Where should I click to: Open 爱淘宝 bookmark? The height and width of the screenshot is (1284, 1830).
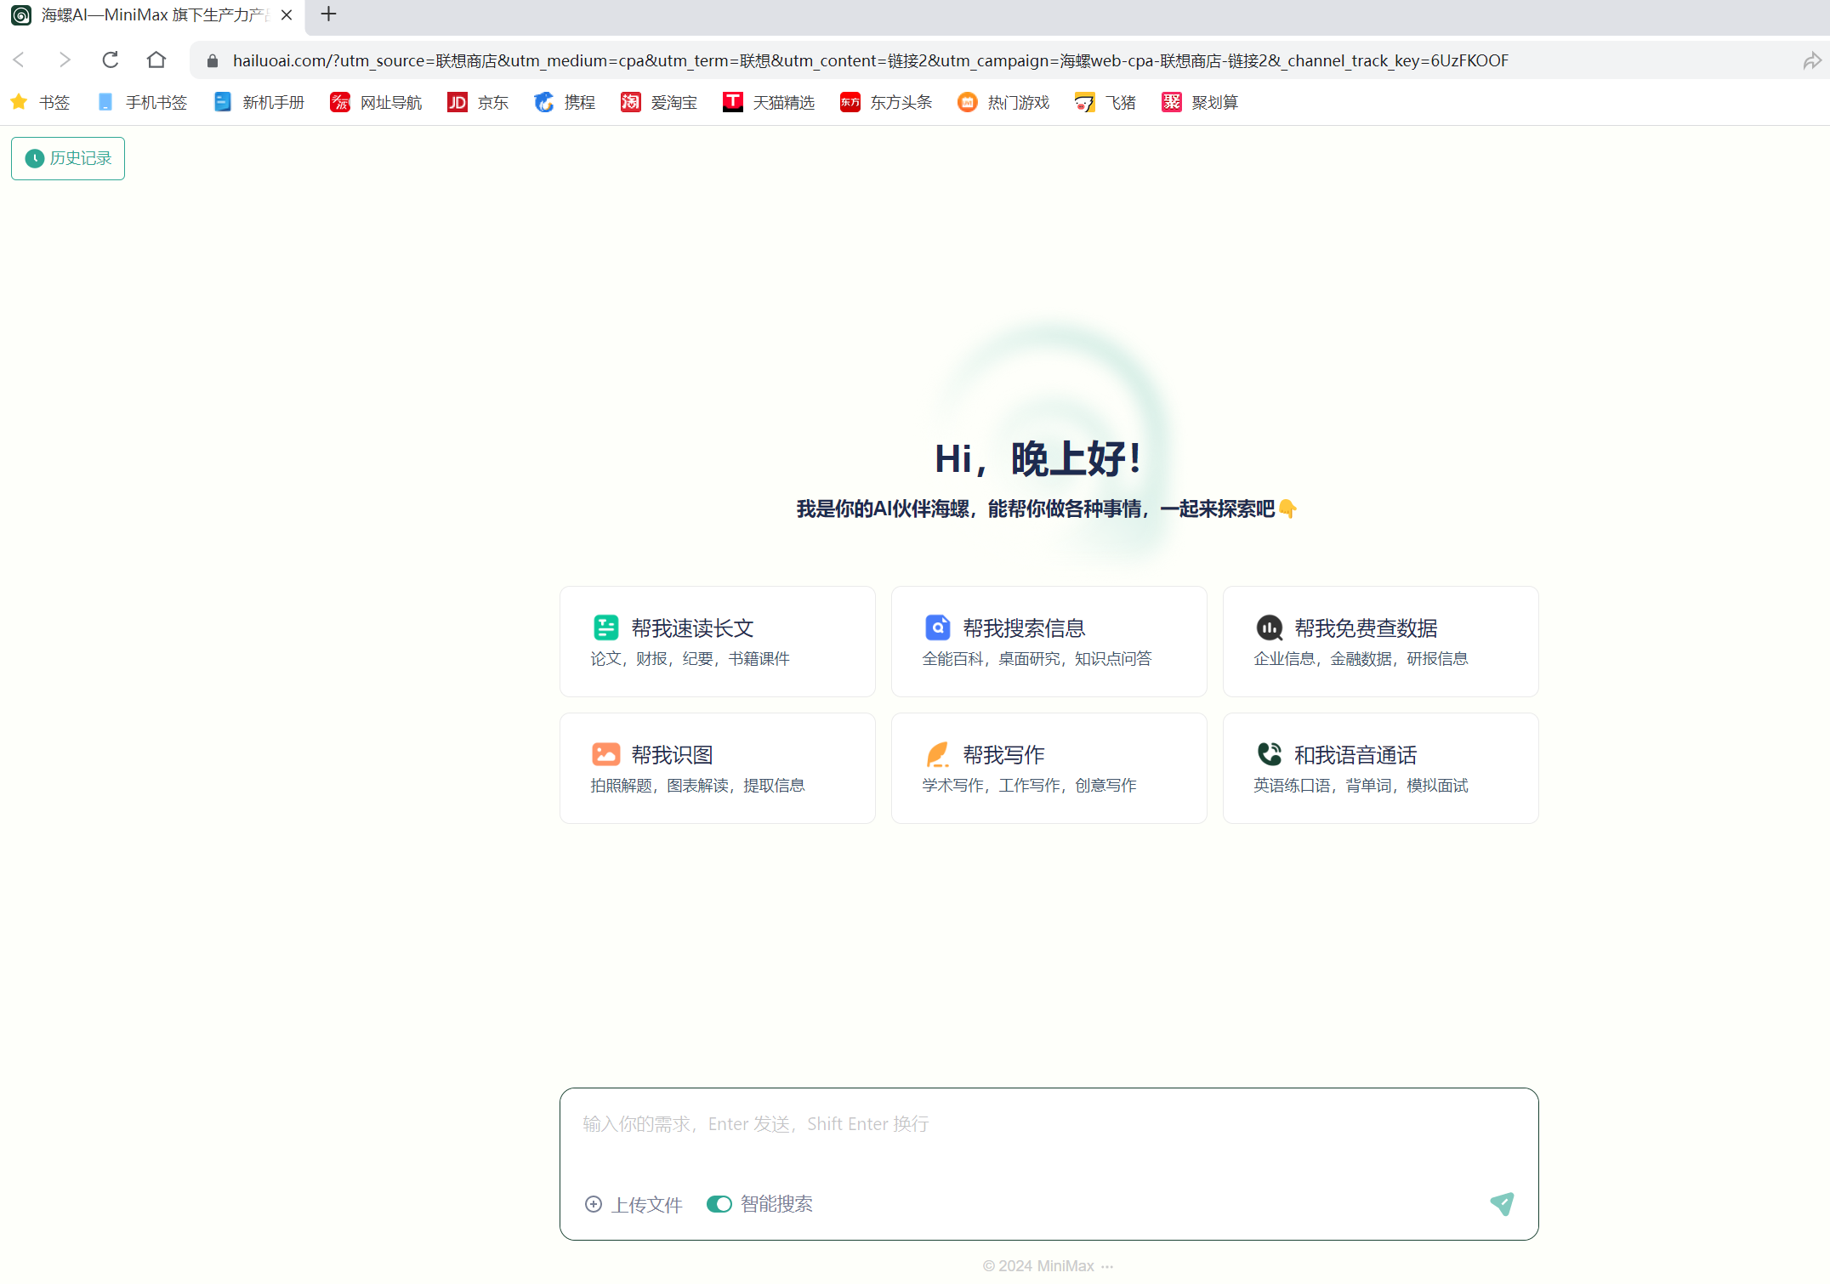pos(659,102)
